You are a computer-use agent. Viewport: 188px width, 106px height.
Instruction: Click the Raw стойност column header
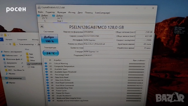tap(139, 60)
